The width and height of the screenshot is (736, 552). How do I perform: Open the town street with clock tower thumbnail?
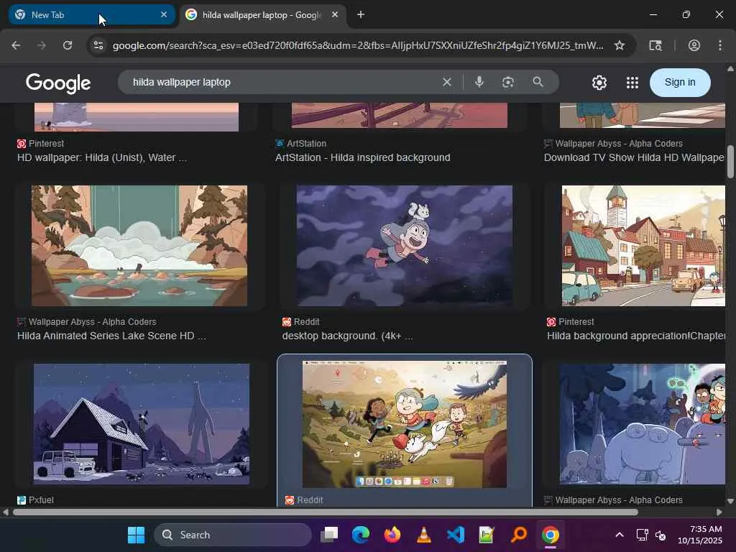pos(643,246)
